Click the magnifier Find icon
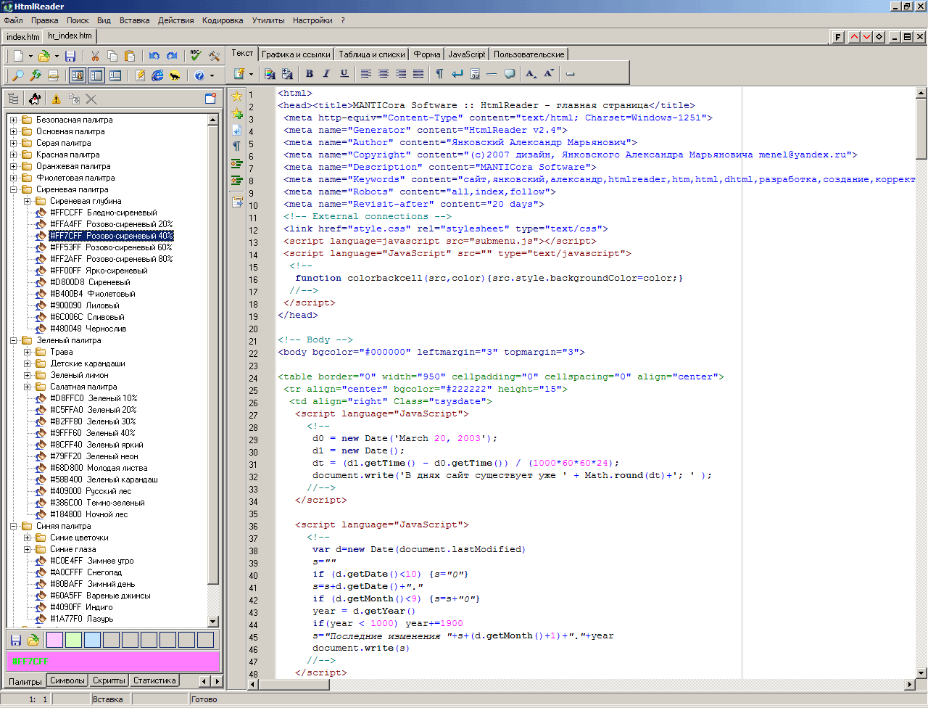This screenshot has width=928, height=708. pos(17,75)
